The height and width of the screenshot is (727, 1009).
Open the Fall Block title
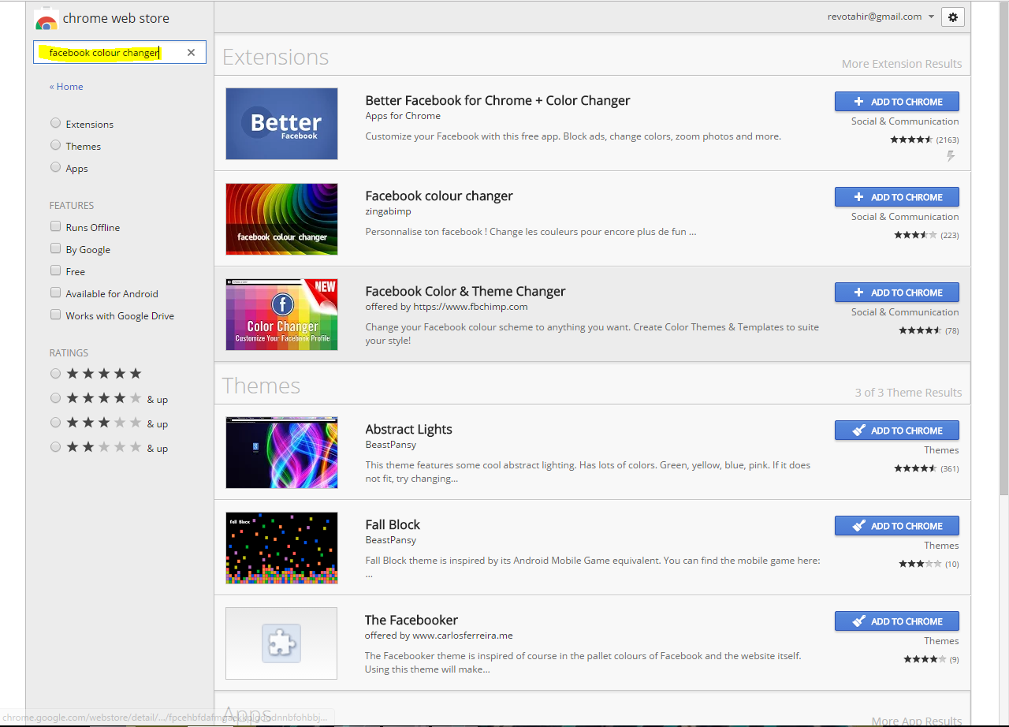(393, 525)
